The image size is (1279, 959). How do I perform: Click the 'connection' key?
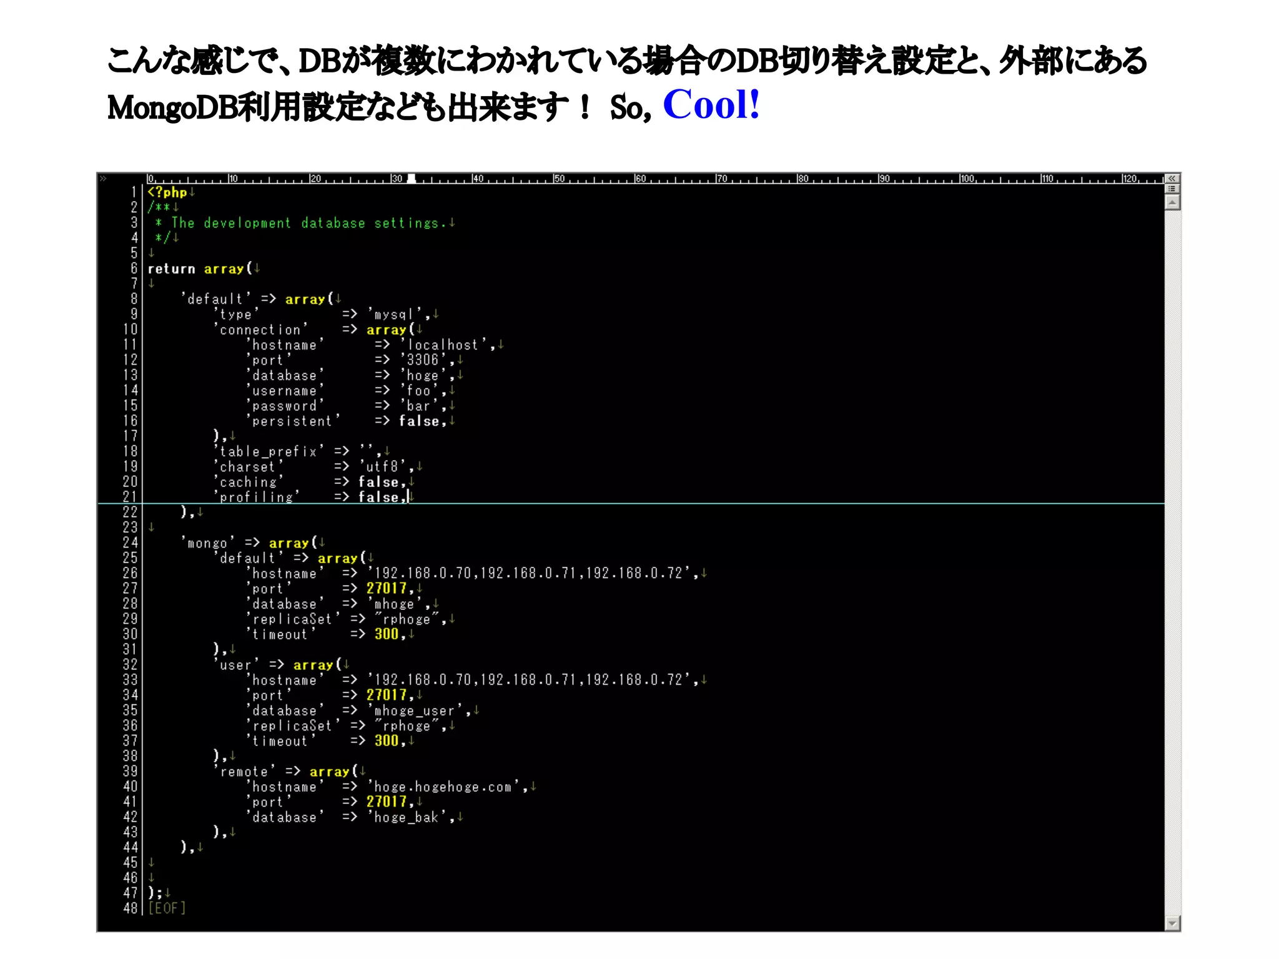(x=261, y=329)
